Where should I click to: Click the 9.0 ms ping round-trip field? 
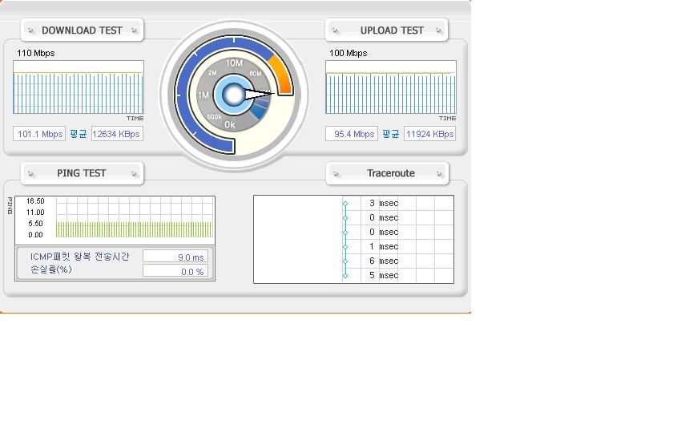click(x=175, y=257)
